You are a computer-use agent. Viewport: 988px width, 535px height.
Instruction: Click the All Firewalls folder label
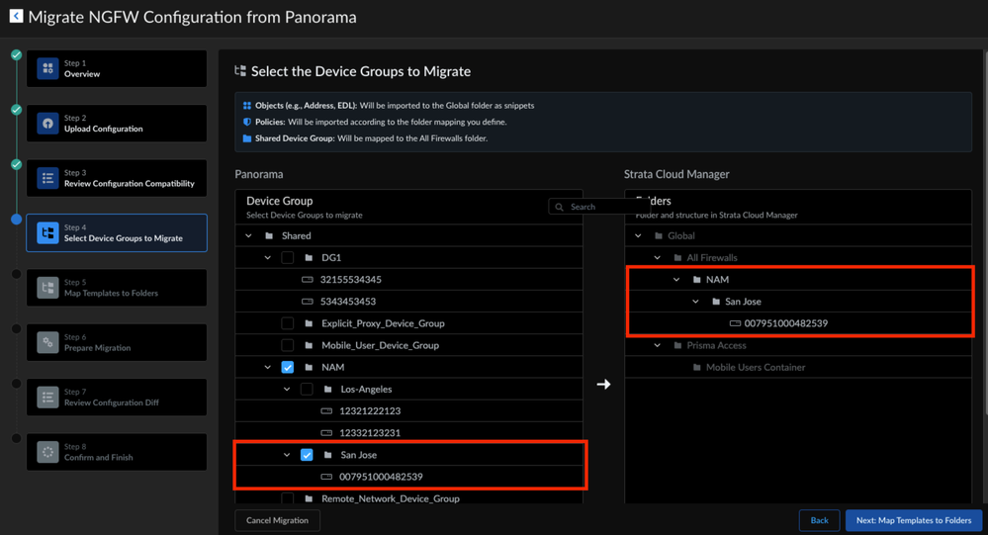[712, 258]
